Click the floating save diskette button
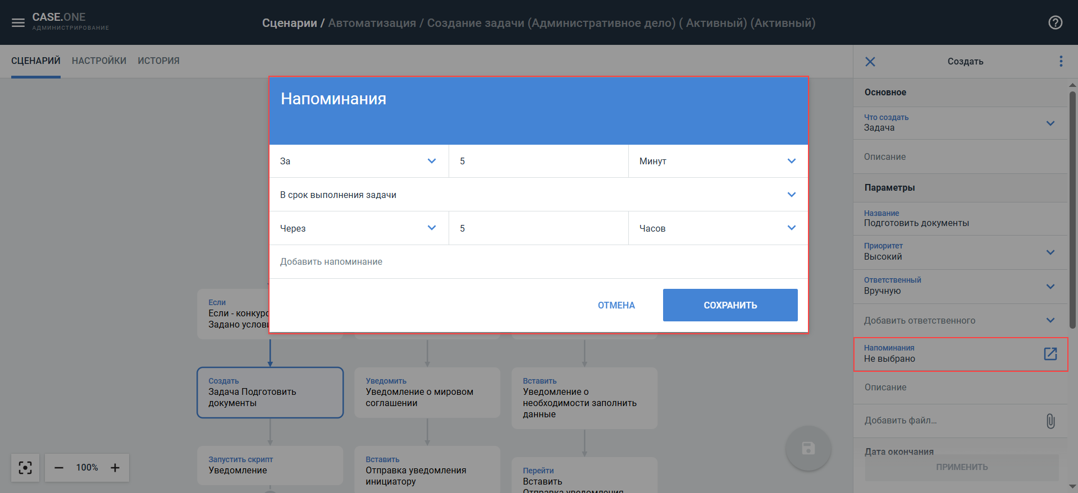 coord(808,448)
